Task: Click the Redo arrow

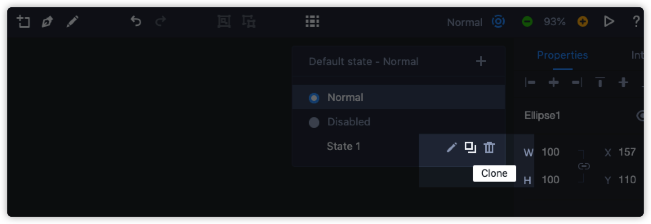Action: [161, 21]
